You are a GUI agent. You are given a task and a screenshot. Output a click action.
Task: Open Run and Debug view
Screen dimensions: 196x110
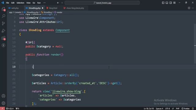3,31
